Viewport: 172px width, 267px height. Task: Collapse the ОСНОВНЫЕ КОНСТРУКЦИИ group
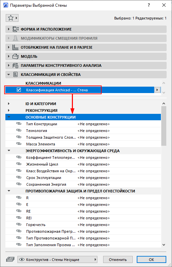tap(9, 117)
